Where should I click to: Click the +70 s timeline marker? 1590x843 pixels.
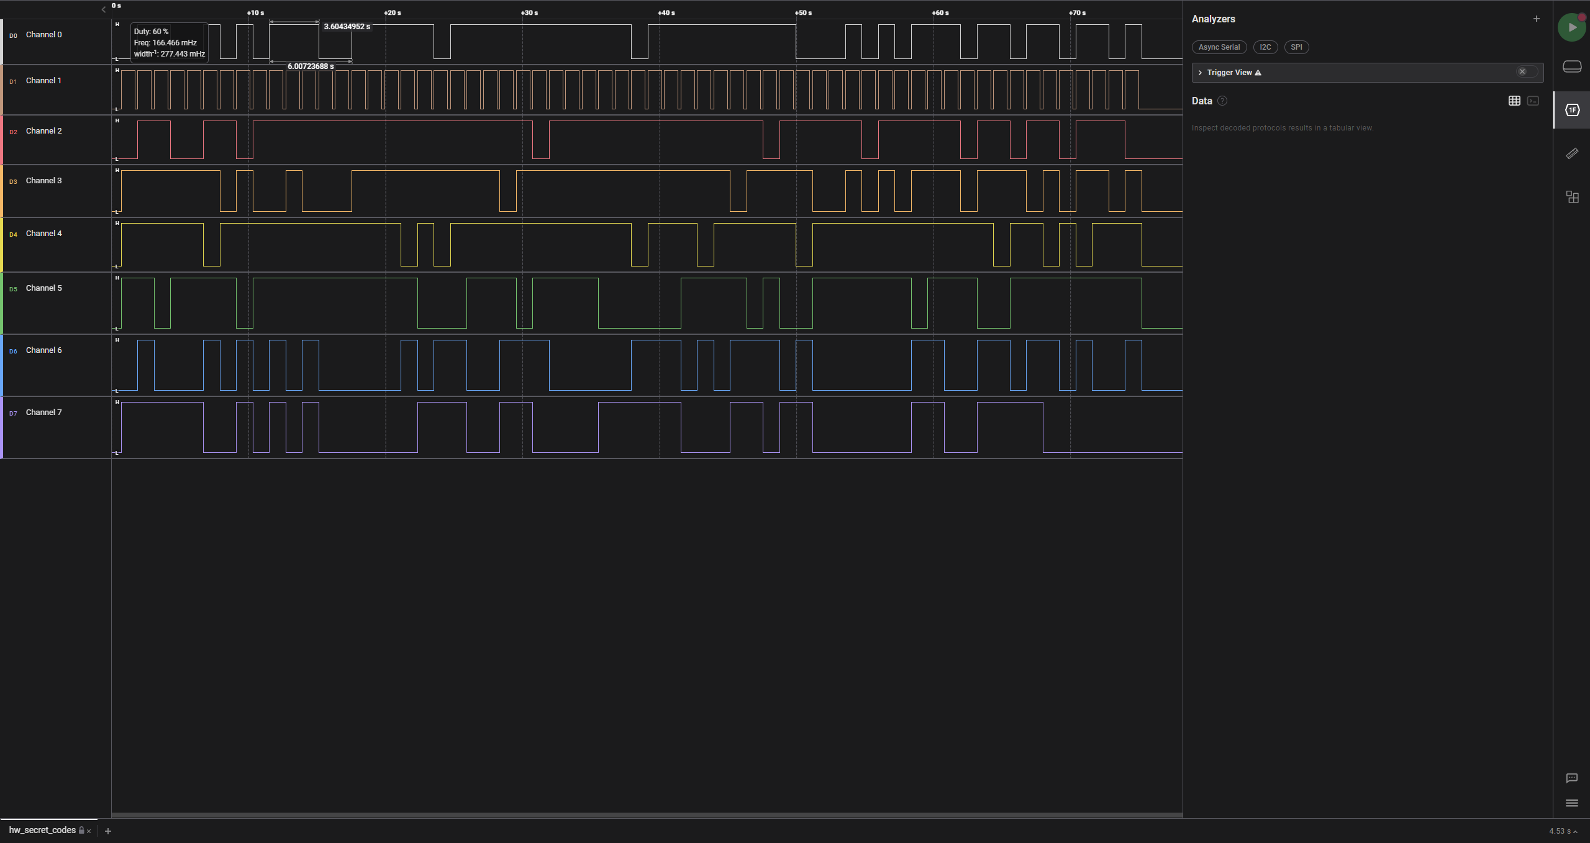pos(1077,13)
